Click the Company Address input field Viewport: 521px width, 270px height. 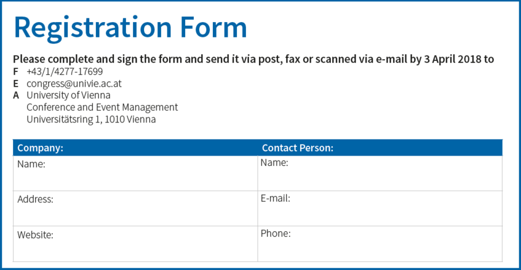tap(135, 208)
